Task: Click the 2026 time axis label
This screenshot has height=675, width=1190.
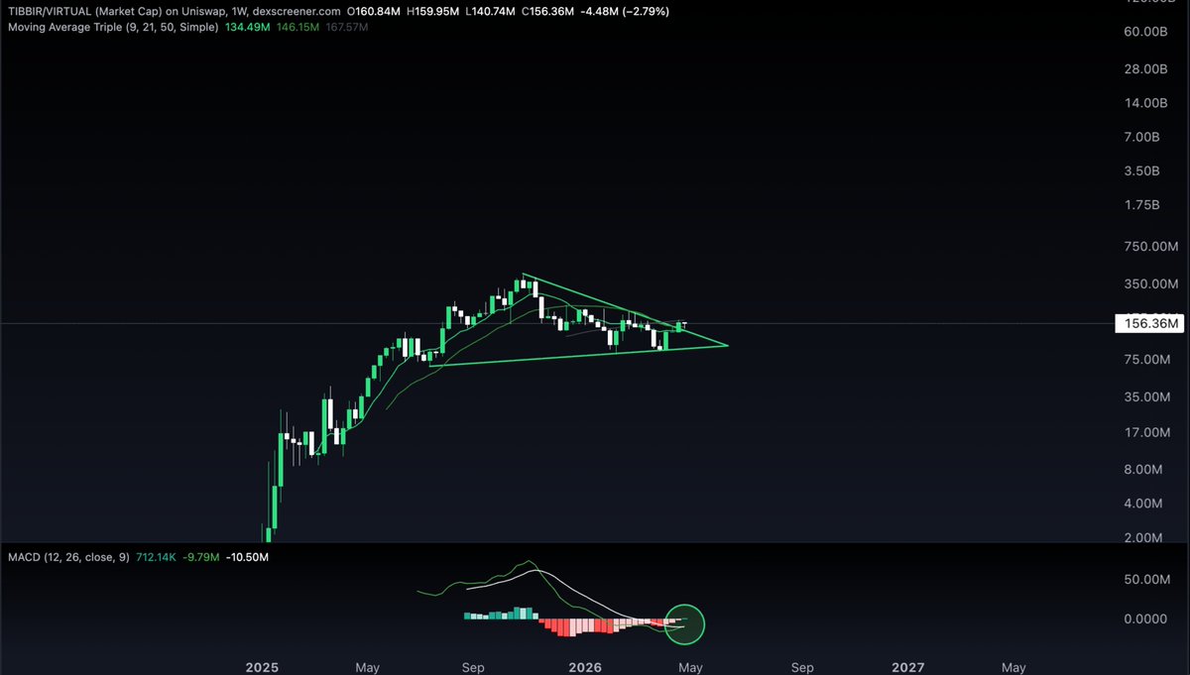Action: 585,668
